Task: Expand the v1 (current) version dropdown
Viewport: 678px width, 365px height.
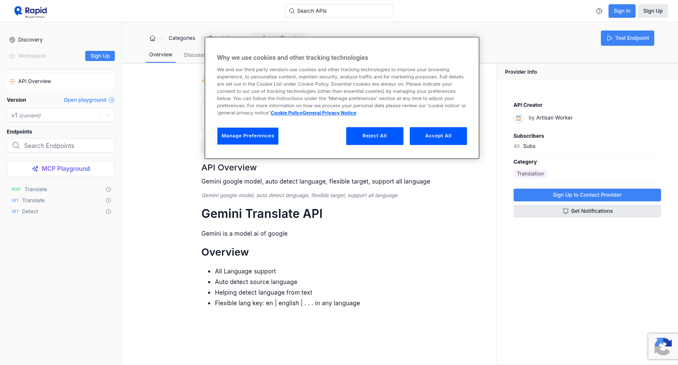Action: [x=108, y=115]
